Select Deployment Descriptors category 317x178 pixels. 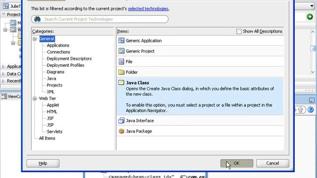pyautogui.click(x=69, y=59)
